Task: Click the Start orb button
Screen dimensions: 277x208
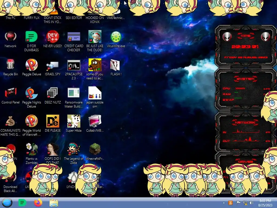Action: point(7,203)
